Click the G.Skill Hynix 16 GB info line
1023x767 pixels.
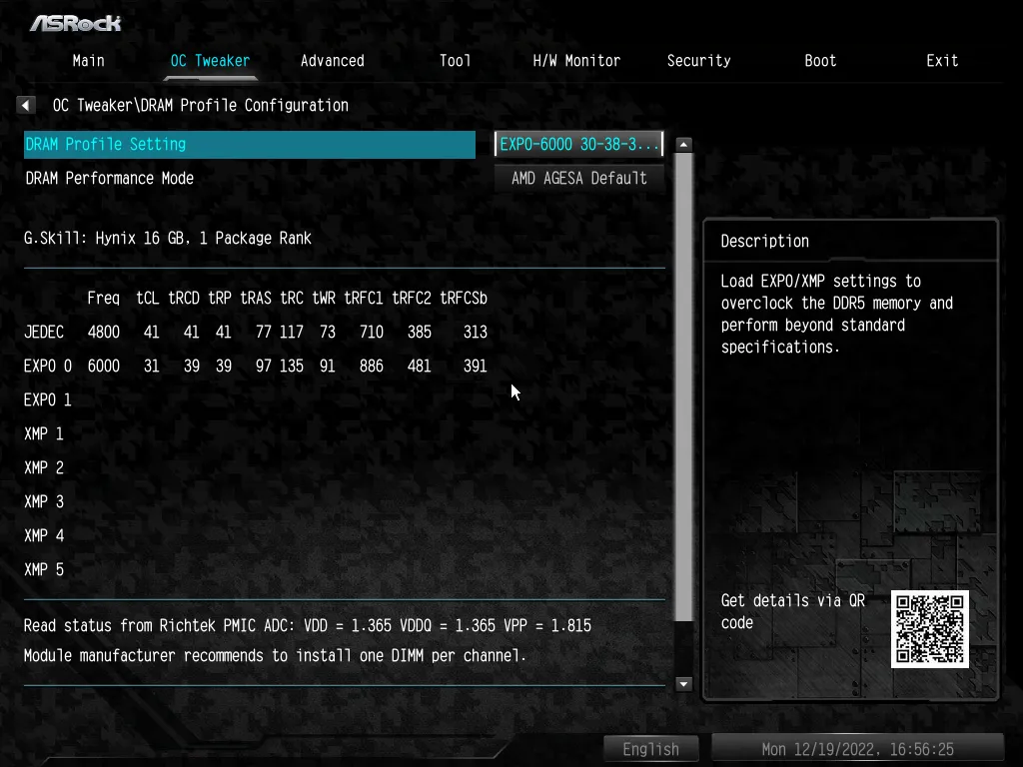[168, 238]
